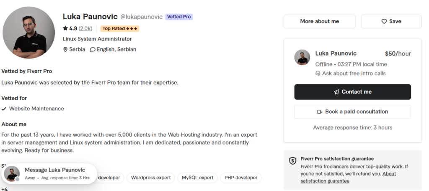This screenshot has width=429, height=191.
Task: Select the MySQL expert skill tag
Action: [198, 178]
